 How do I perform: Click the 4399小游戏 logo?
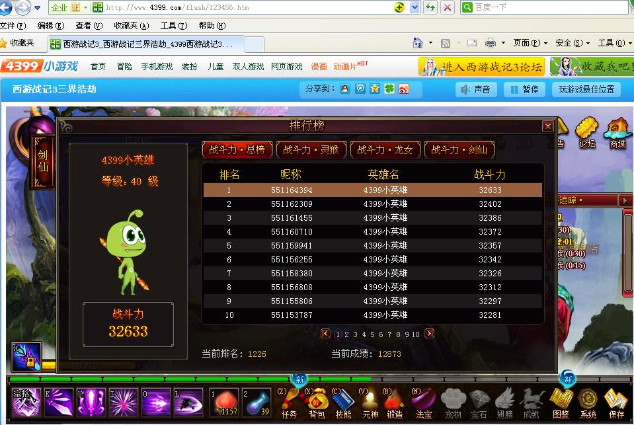click(x=40, y=66)
